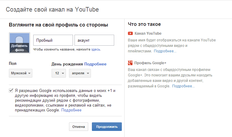This screenshot has width=232, height=137.
Task: Open the Пол dropdown showing Мужской
Action: pyautogui.click(x=20, y=73)
